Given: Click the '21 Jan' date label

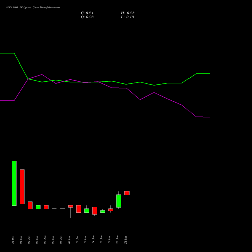Looking at the screenshot, I should tap(126, 240).
